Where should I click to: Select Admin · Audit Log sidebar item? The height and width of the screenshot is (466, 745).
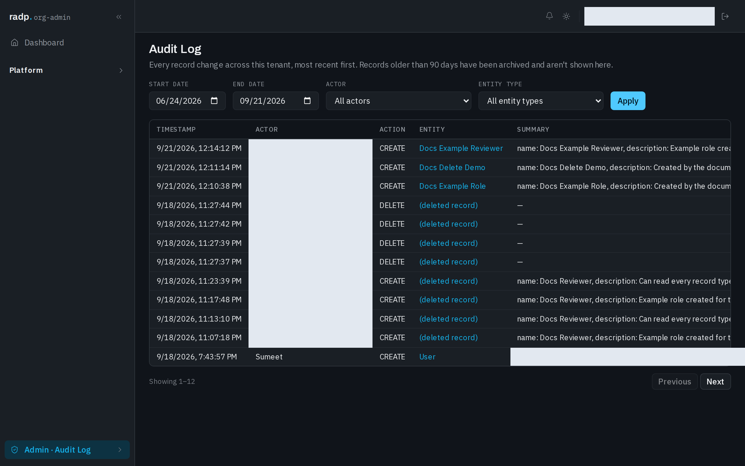[67, 450]
